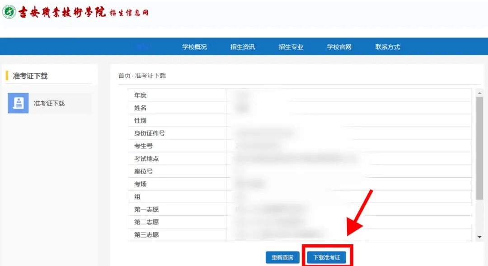The height and width of the screenshot is (266, 488).
Task: Click the admission ticket icon in sidebar
Action: click(x=18, y=103)
